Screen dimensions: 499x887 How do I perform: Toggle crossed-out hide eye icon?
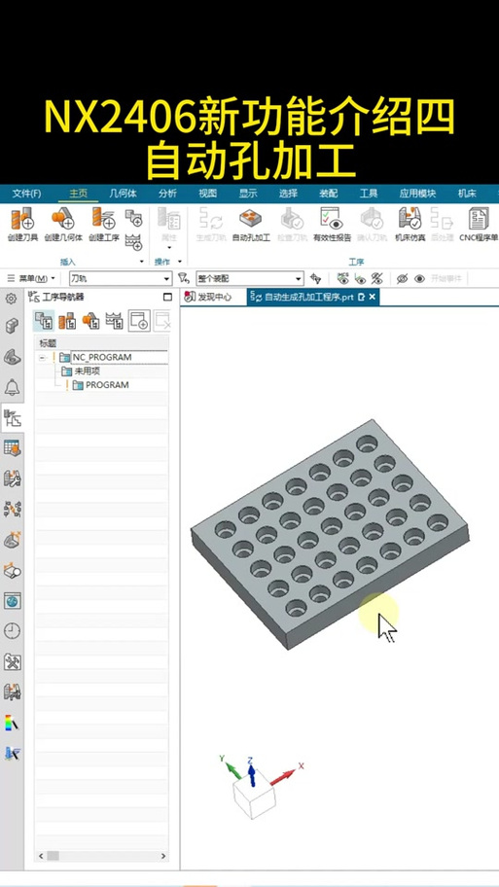(403, 278)
